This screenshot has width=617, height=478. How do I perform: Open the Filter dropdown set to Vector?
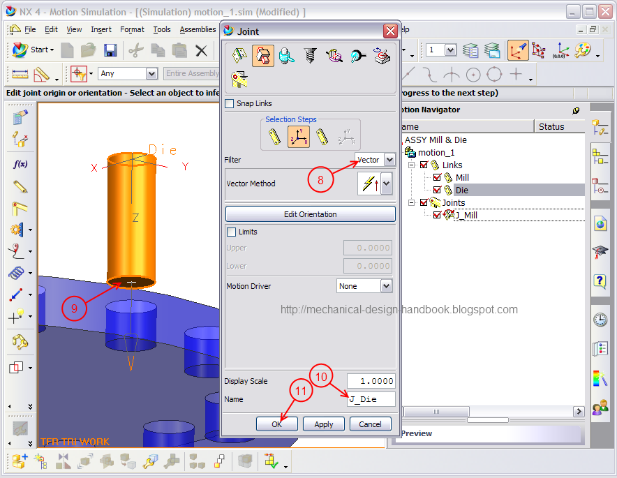pyautogui.click(x=375, y=160)
